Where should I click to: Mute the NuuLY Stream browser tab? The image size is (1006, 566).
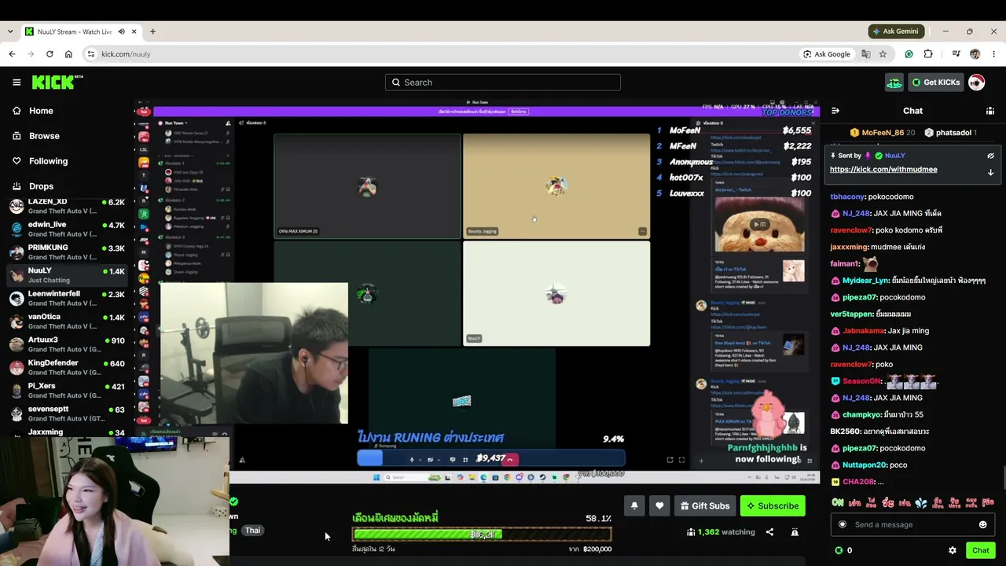click(121, 31)
